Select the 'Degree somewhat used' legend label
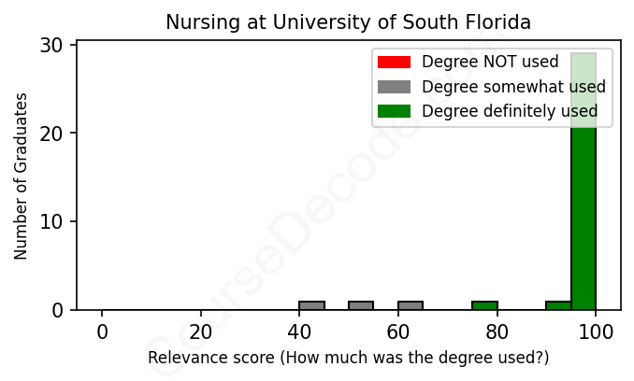Viewport: 634px width, 381px height. 513,87
